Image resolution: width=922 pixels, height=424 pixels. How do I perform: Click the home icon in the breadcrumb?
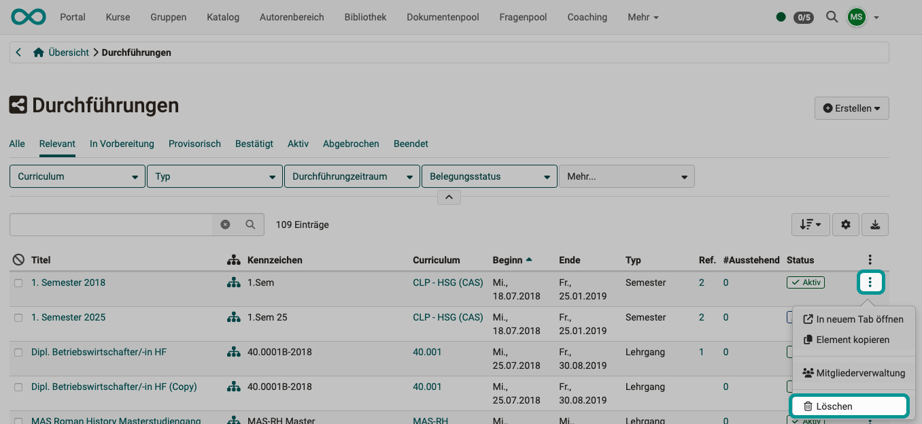pyautogui.click(x=39, y=51)
